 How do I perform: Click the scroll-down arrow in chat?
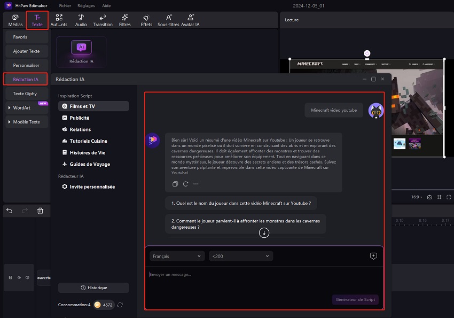tap(264, 232)
